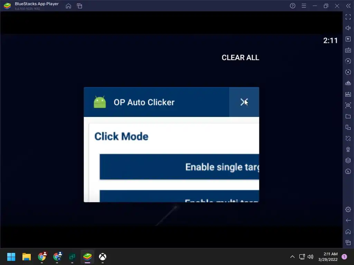Close the OP Auto Clicker card
The image size is (354, 265).
click(244, 102)
